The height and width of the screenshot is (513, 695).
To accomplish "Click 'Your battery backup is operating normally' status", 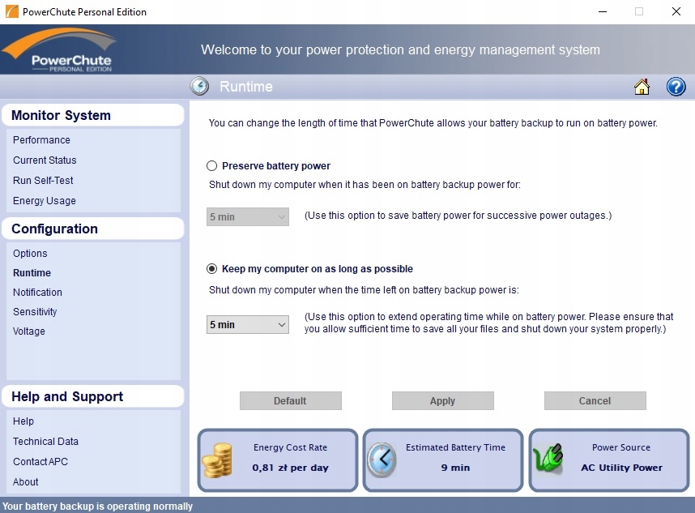I will 97,507.
